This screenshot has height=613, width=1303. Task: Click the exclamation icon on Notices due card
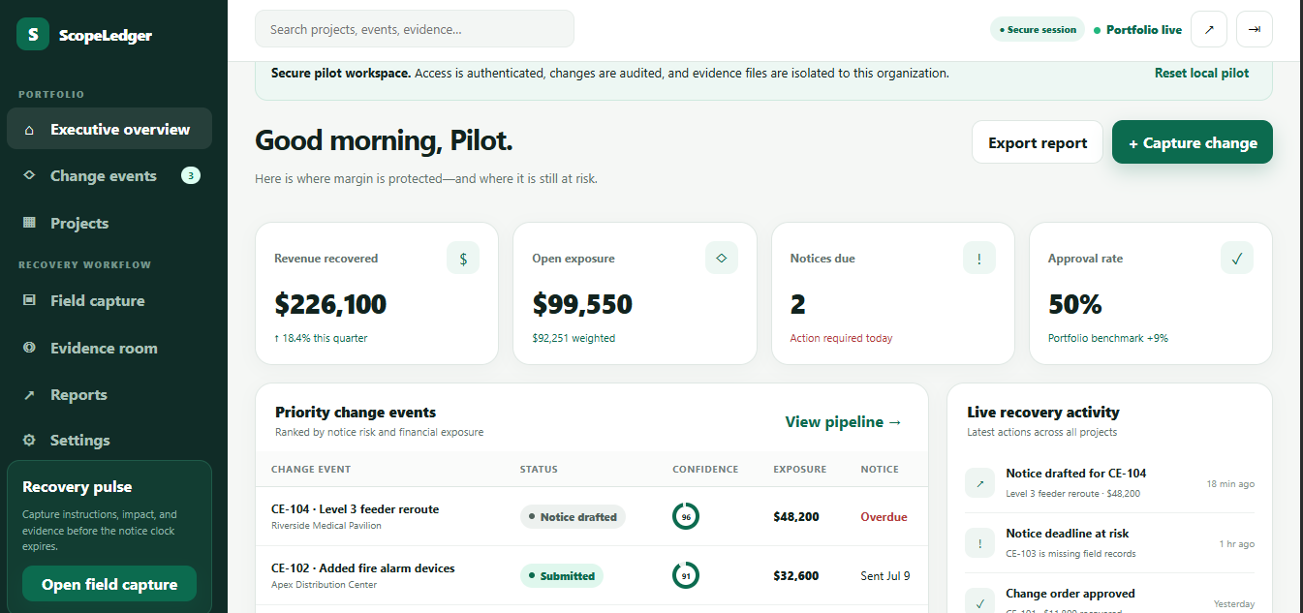coord(979,259)
